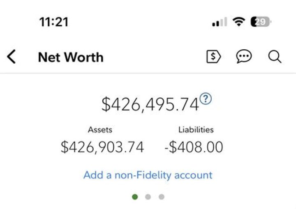The height and width of the screenshot is (209, 296).
Task: Click the net worth help question mark
Action: tap(206, 99)
